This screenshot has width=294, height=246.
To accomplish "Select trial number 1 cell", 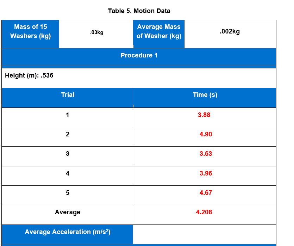I will click(x=67, y=115).
